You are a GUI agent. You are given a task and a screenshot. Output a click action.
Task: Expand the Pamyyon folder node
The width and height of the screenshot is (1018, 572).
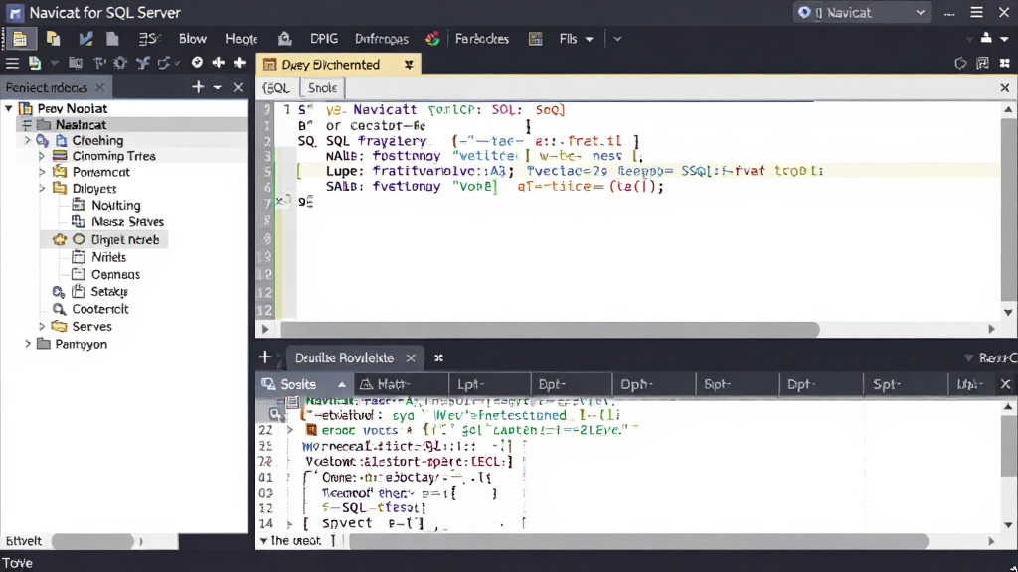point(27,344)
